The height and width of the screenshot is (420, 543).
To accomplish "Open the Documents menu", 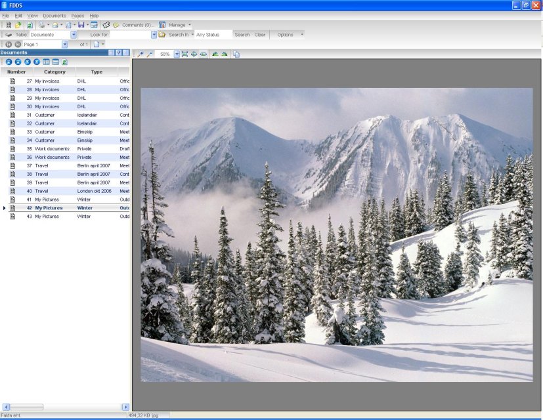I will click(54, 15).
